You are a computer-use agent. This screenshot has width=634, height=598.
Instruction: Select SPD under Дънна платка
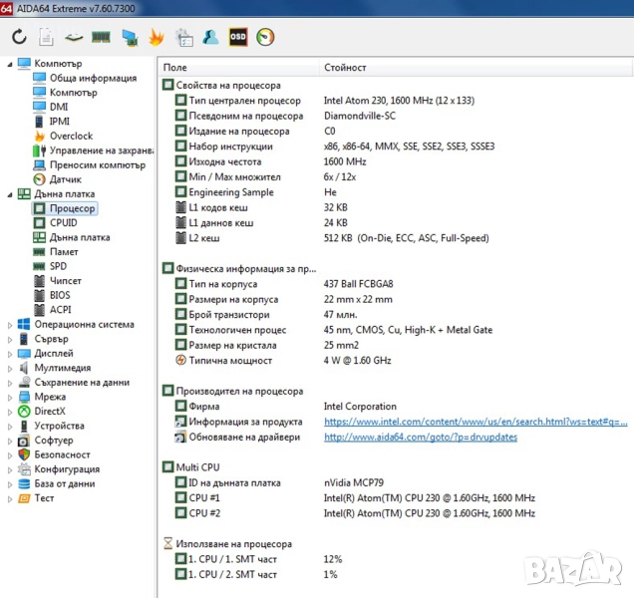[x=59, y=266]
